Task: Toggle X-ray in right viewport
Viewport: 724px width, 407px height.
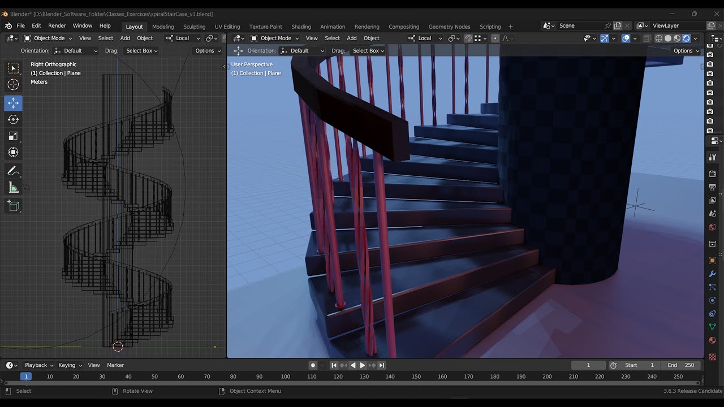Action: coord(647,38)
